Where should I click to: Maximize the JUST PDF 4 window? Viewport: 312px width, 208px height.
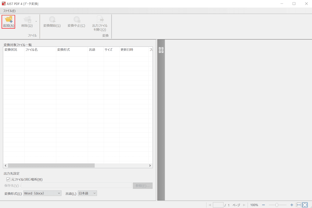(294, 4)
